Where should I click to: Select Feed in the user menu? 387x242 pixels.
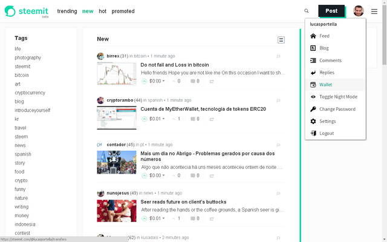coord(335,36)
